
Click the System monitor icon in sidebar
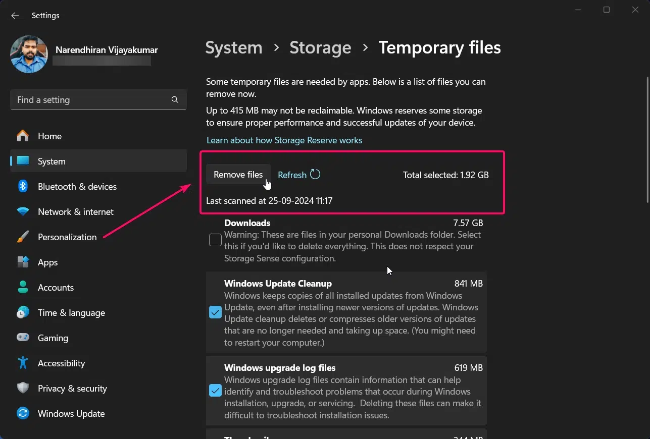23,161
